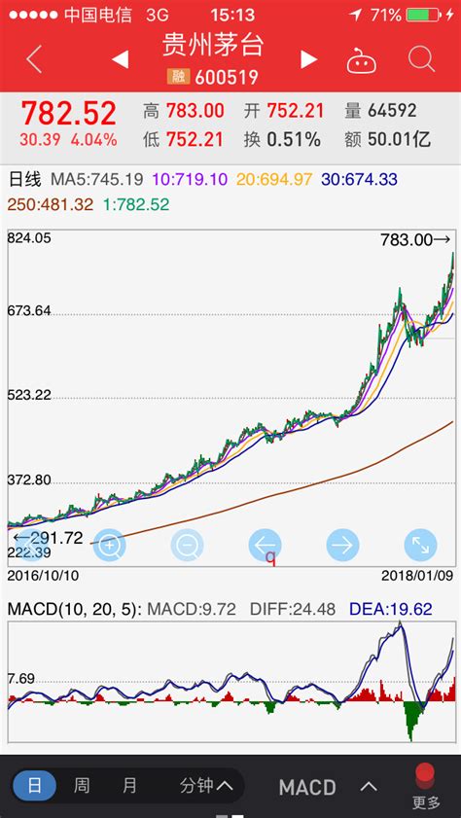Screen dimensions: 461x818
Task: Open 分钟 minute period menu
Action: click(205, 786)
